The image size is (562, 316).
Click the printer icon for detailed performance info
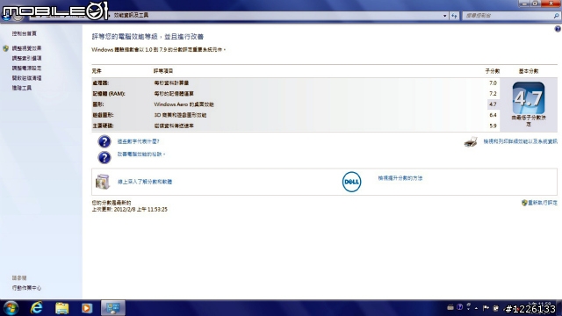coord(471,142)
